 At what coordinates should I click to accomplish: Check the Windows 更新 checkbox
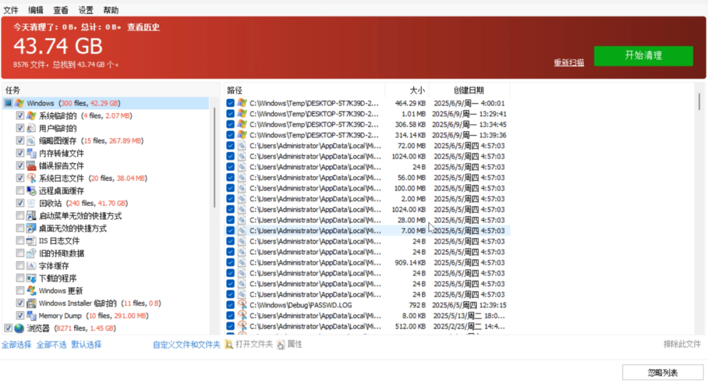pos(20,291)
